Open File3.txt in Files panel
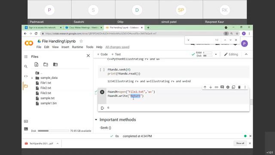This screenshot has width=275, height=155. tap(46, 93)
